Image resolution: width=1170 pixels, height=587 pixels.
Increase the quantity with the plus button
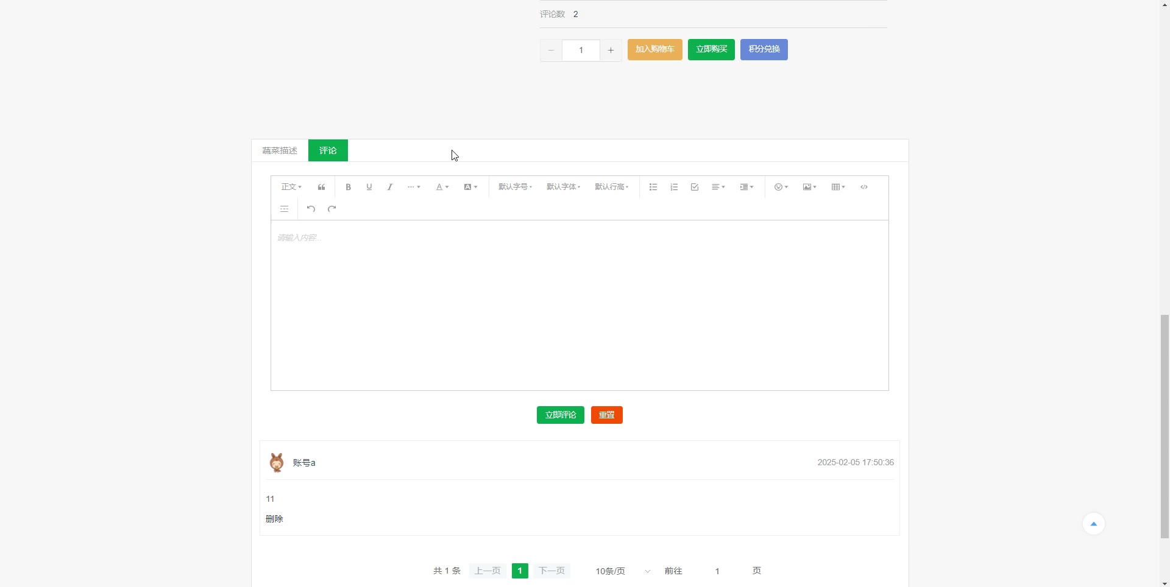tap(611, 50)
